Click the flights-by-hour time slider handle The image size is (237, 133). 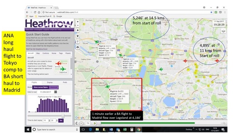point(63,116)
